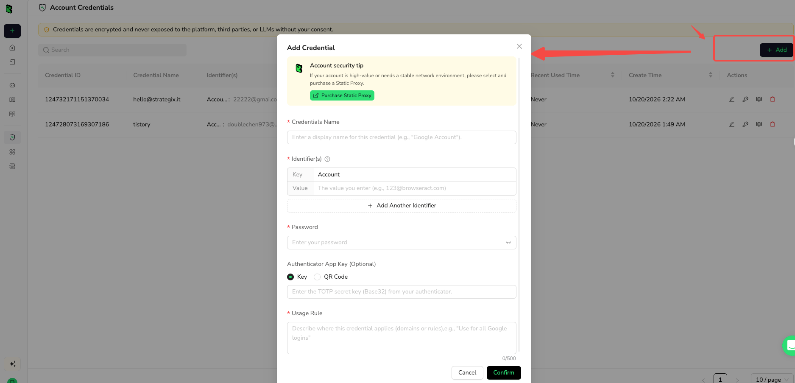Open the green chat support bubble
795x383 pixels.
[789, 346]
